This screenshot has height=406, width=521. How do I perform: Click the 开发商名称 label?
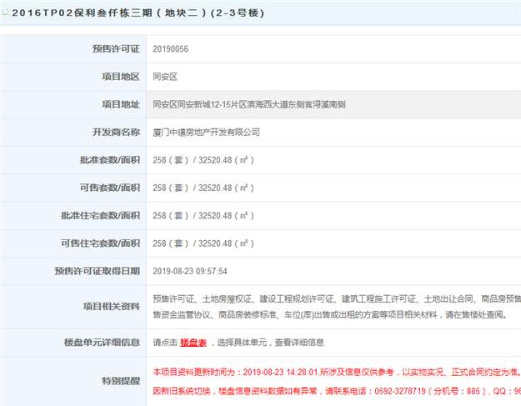pyautogui.click(x=116, y=133)
